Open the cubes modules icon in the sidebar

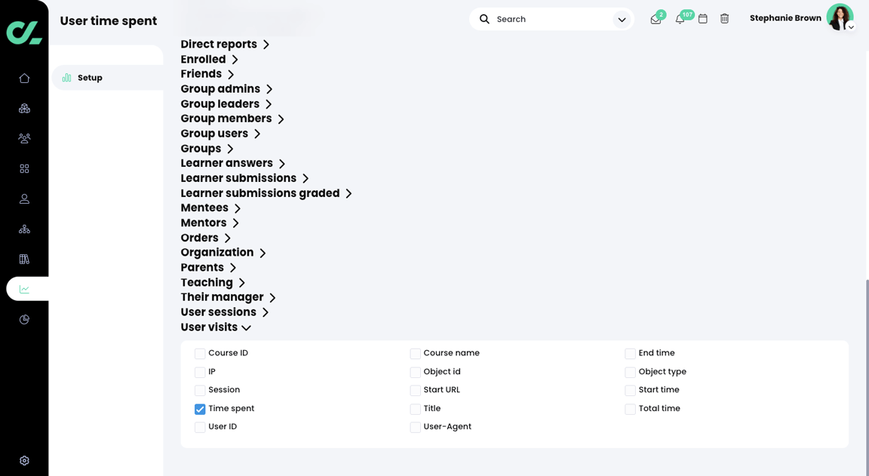click(24, 109)
